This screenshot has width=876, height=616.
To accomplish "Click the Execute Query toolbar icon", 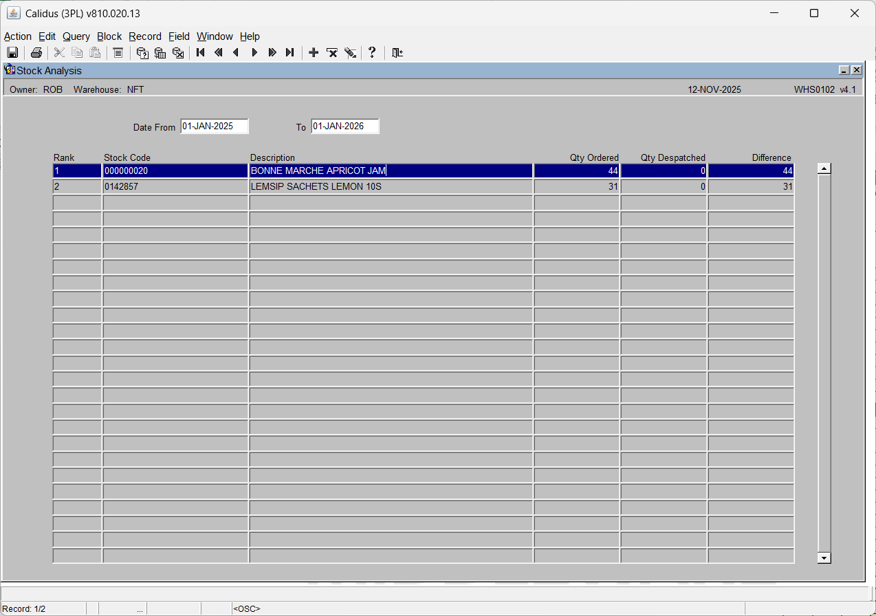I will pyautogui.click(x=160, y=53).
